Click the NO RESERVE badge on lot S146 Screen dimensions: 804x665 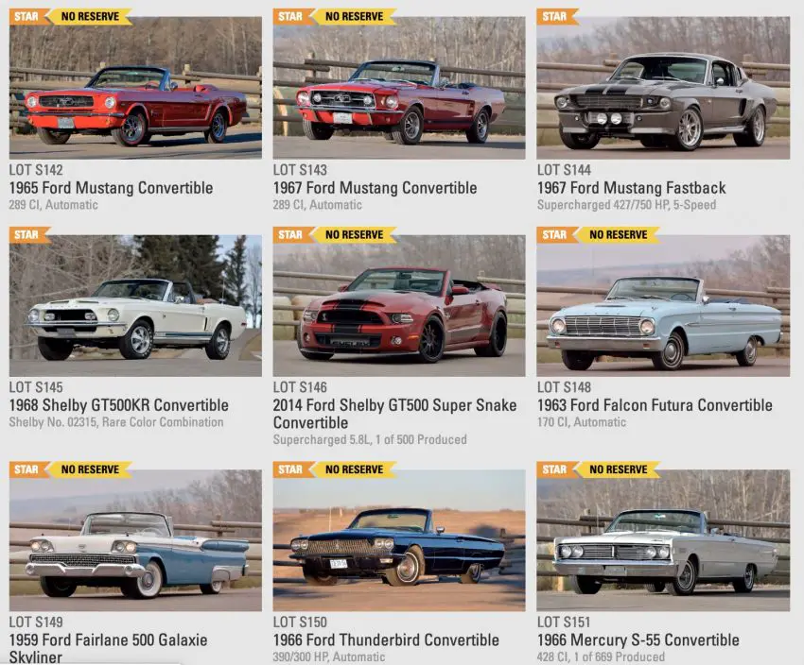pos(354,234)
